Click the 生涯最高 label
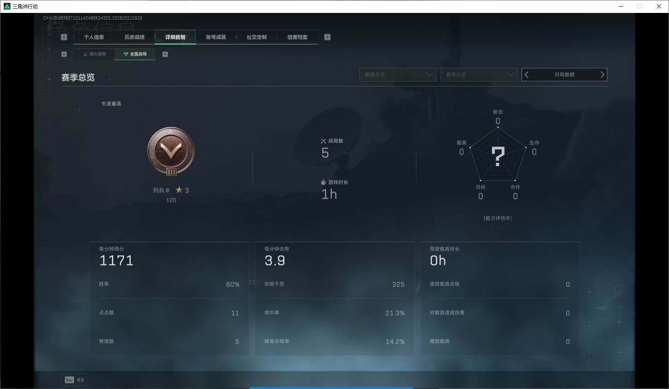The image size is (669, 389). [x=111, y=104]
